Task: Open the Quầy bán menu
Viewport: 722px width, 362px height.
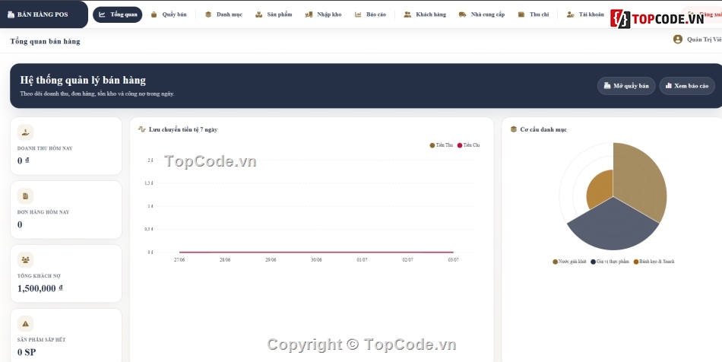Action: [169, 14]
